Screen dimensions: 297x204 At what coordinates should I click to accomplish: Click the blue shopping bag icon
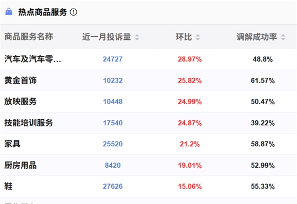point(9,12)
